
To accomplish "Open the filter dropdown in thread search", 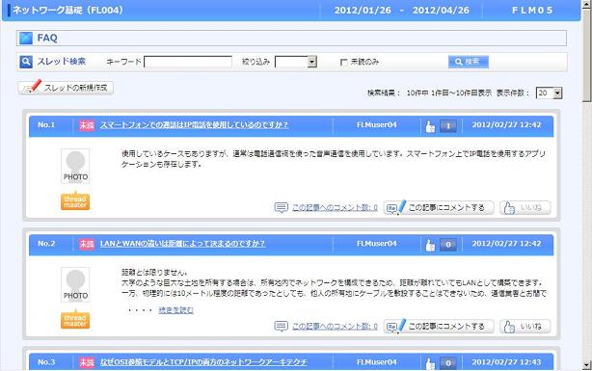I will click(296, 62).
